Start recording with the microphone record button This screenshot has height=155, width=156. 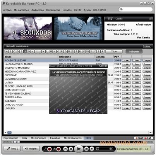coord(49,149)
